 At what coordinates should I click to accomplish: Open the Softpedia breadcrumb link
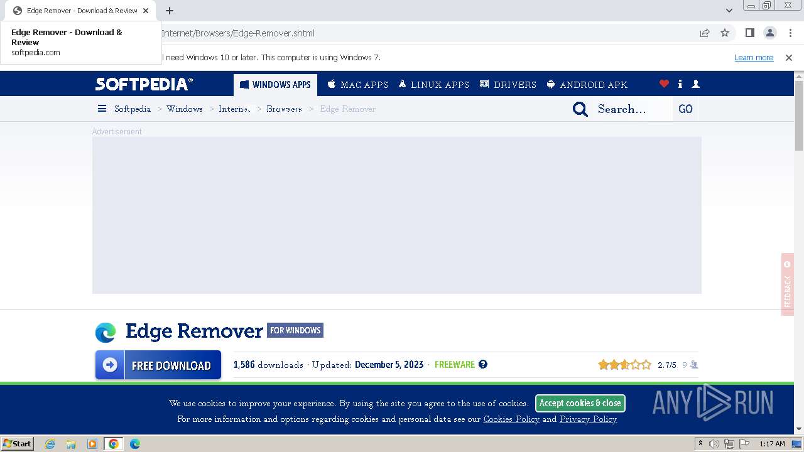pos(133,109)
